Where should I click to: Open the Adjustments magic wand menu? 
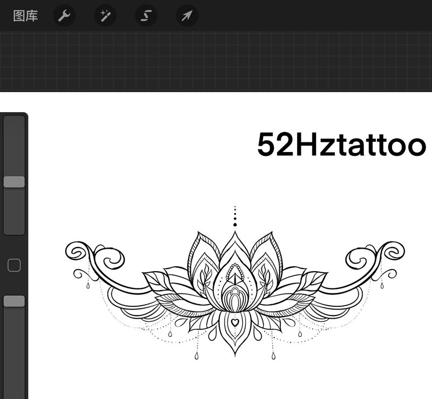coord(105,16)
